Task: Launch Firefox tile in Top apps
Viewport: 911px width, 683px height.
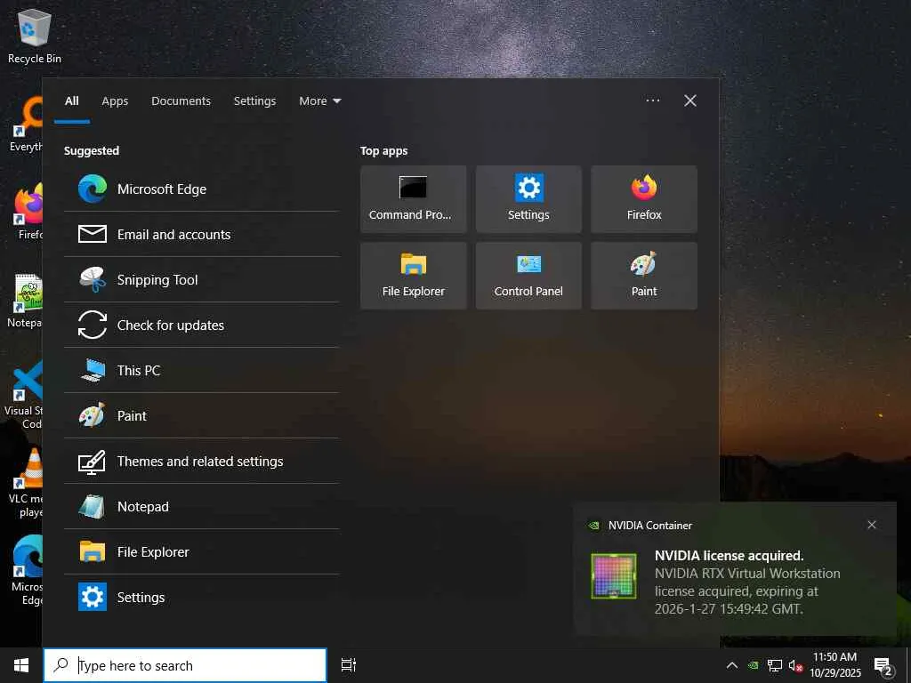Action: pyautogui.click(x=644, y=199)
